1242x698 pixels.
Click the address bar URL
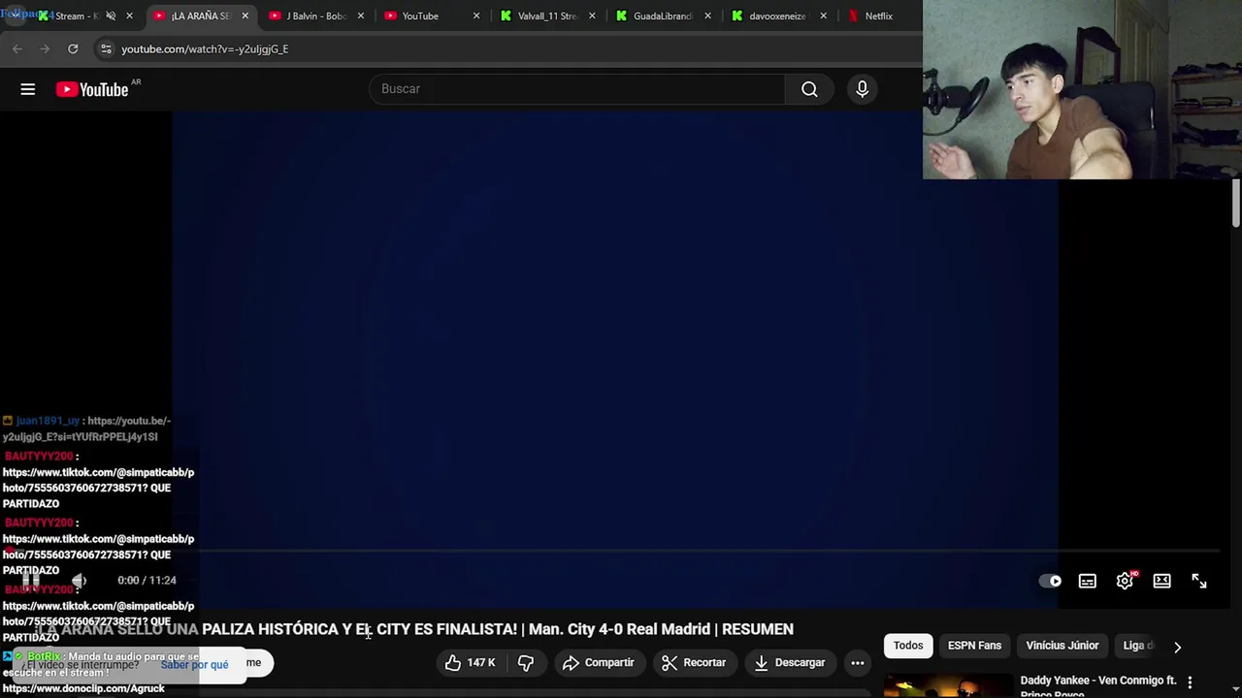click(205, 48)
